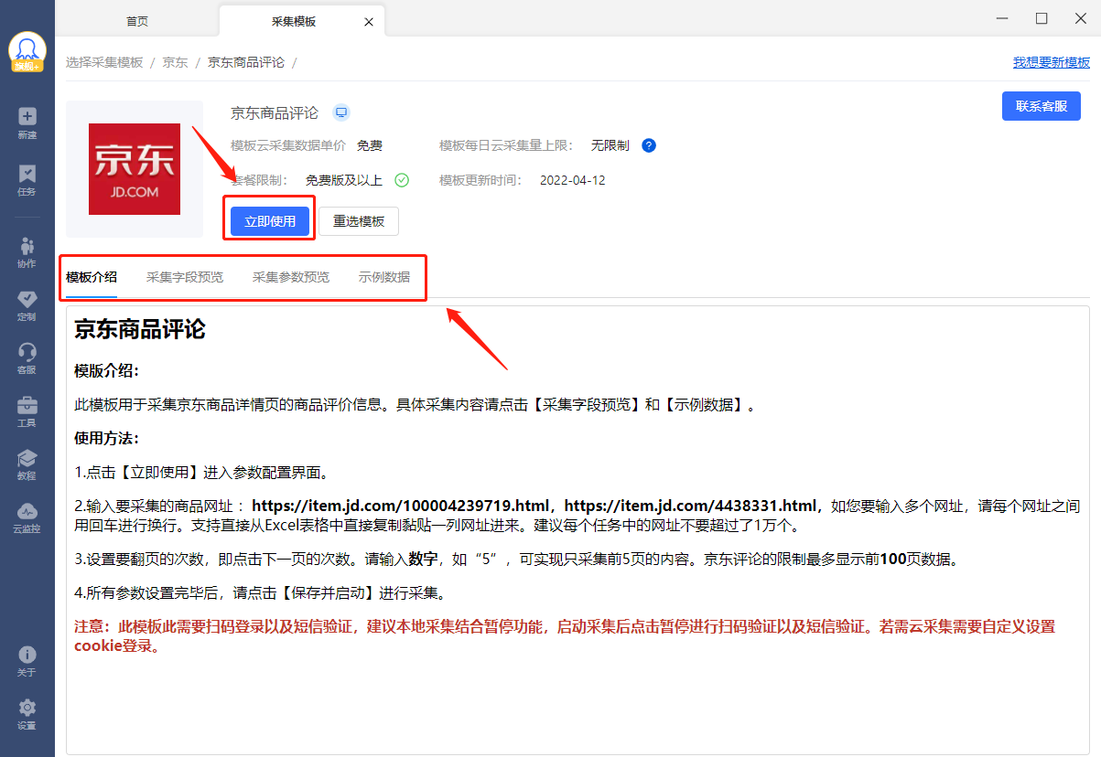Click the 2022-04-12 update date
This screenshot has width=1101, height=757.
point(573,180)
